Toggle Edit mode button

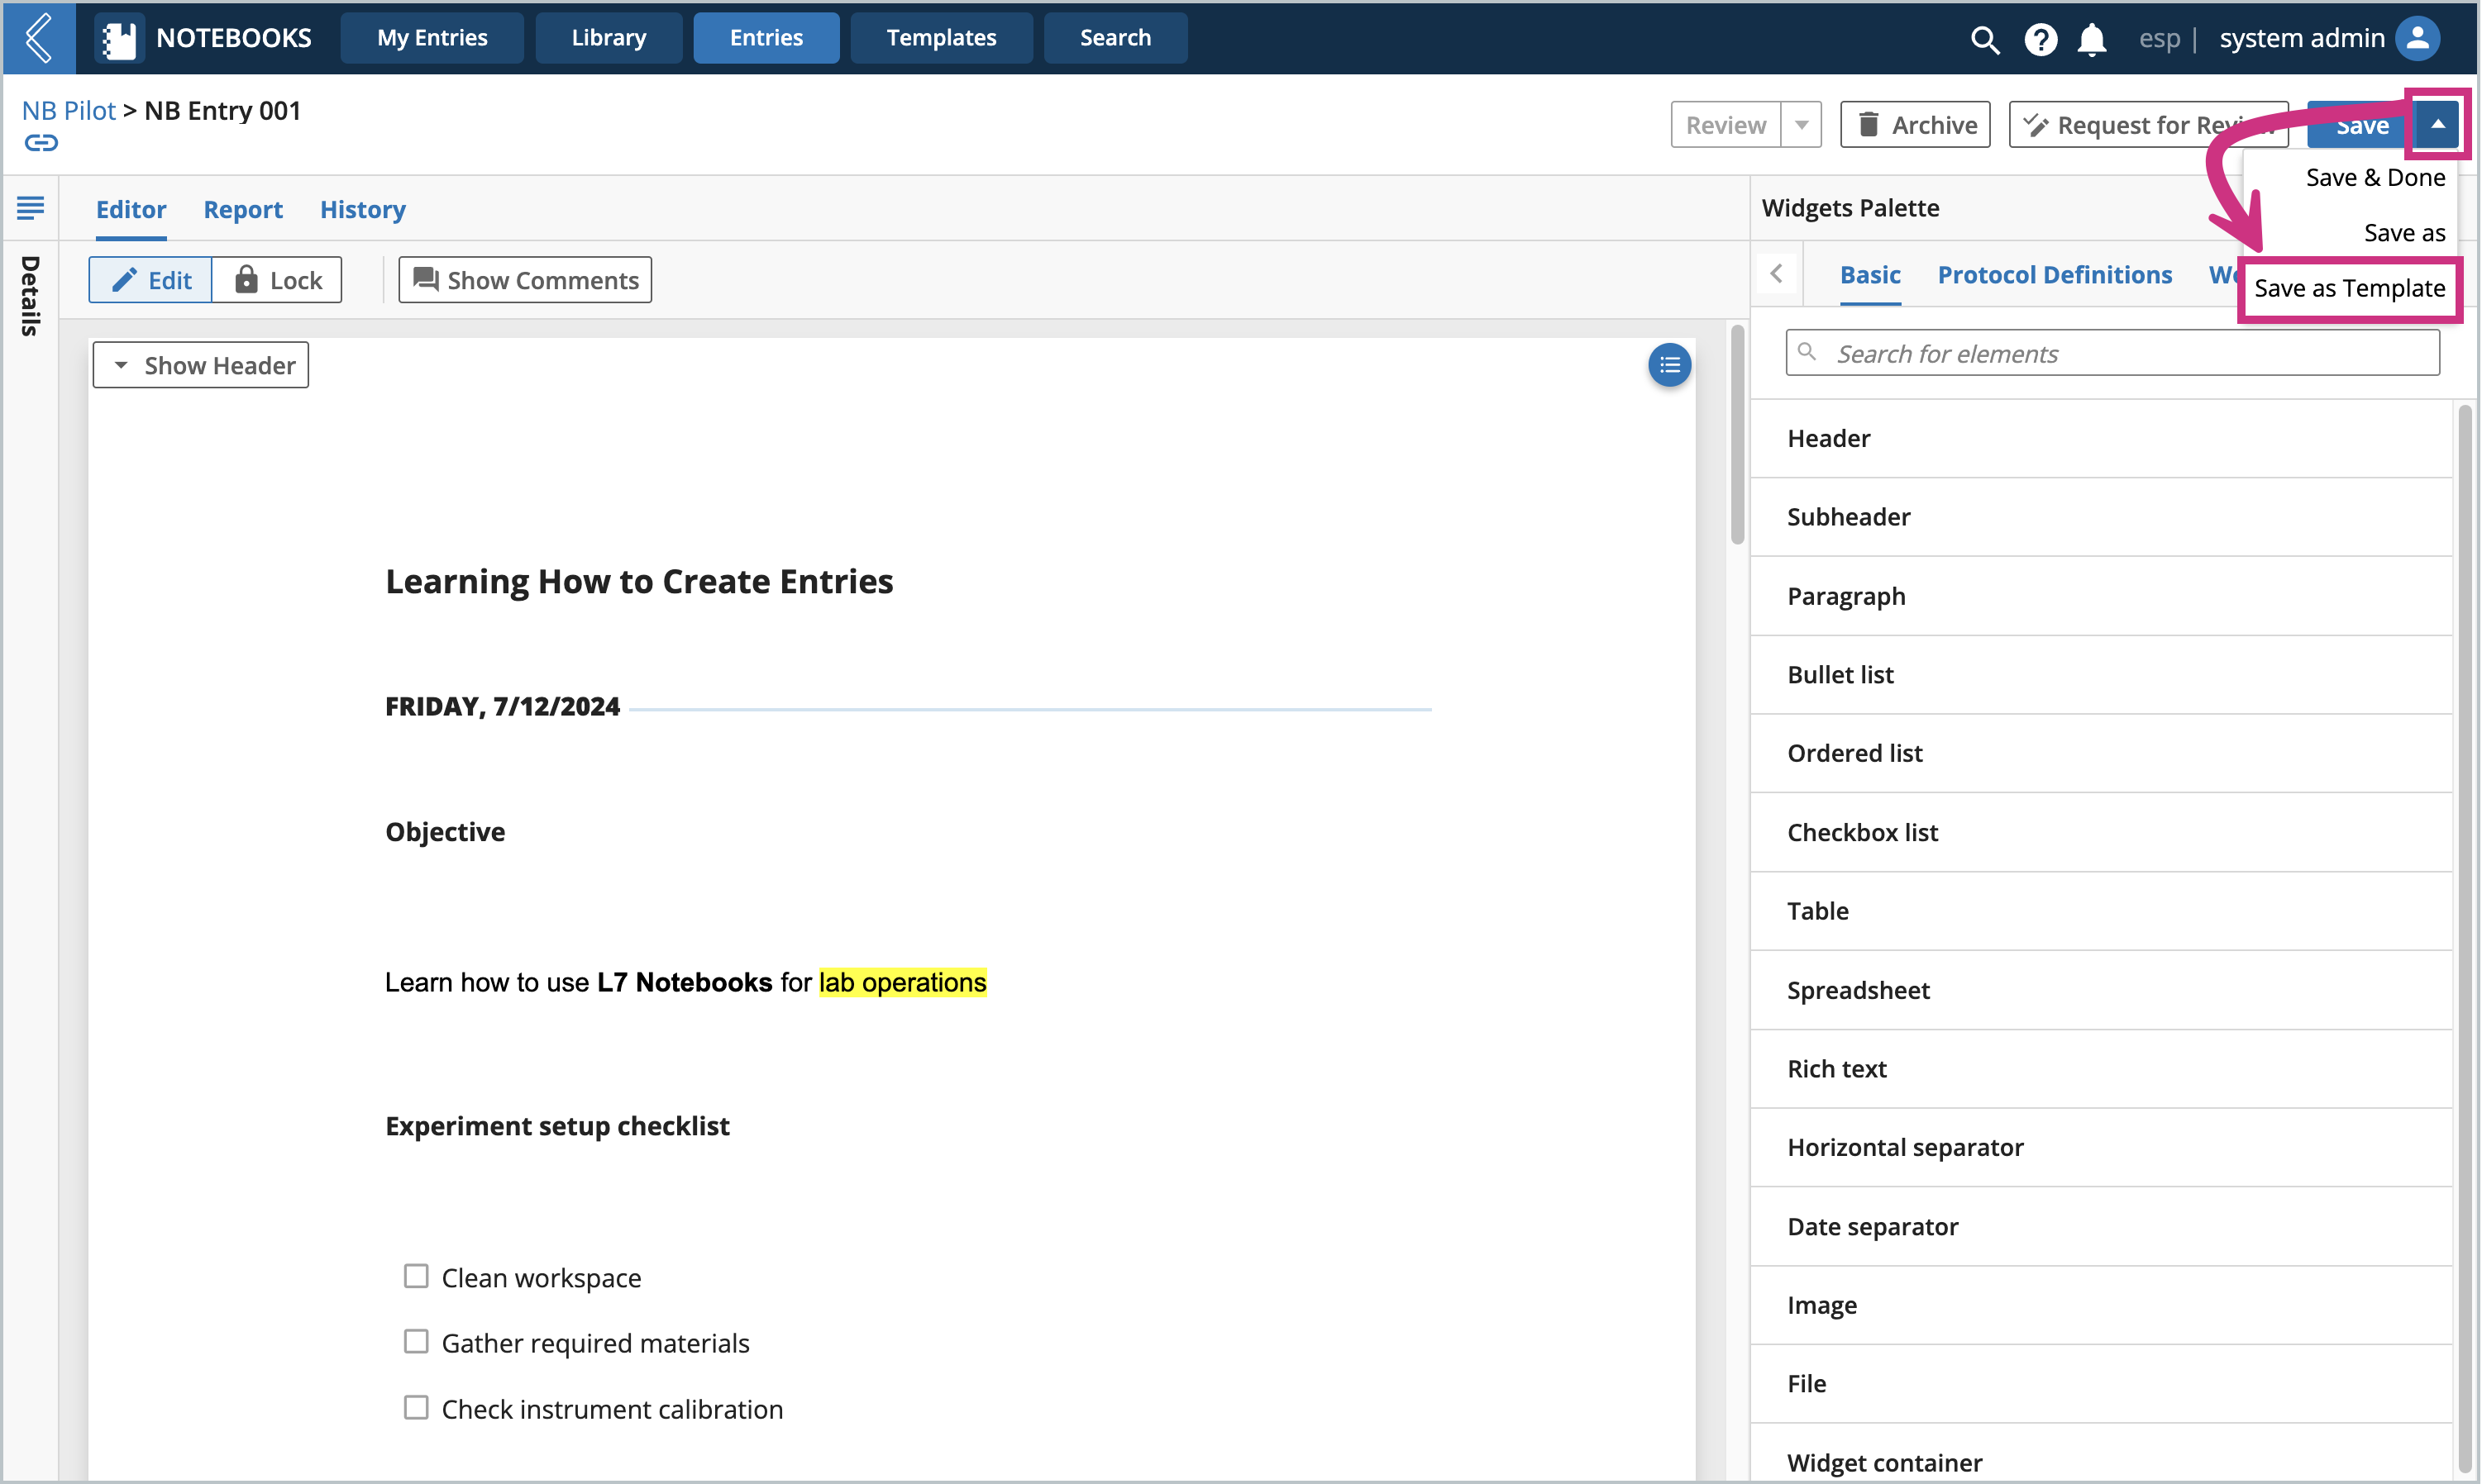(150, 280)
